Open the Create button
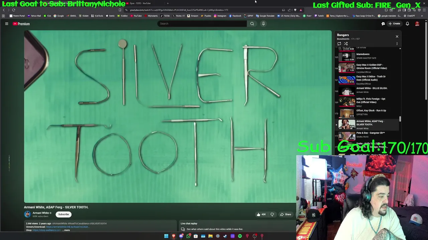 (395, 24)
